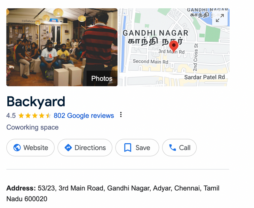Click the bookmark Save icon
This screenshot has width=254, height=208.
coord(128,147)
